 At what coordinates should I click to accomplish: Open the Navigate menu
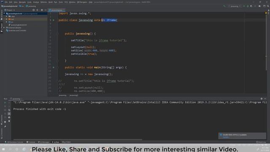coord(22,2)
